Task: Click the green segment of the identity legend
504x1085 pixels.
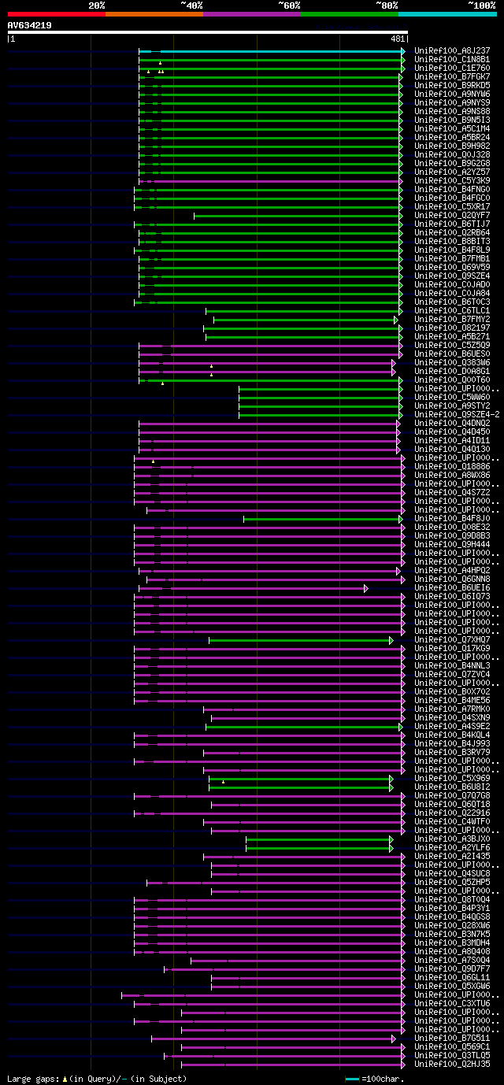Action: tap(350, 14)
